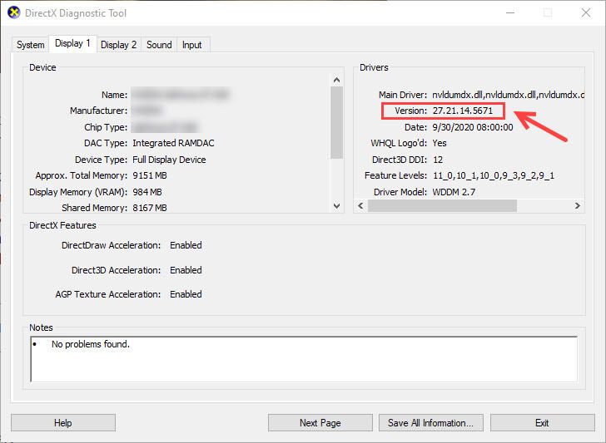Switch to the System tab

click(x=30, y=45)
